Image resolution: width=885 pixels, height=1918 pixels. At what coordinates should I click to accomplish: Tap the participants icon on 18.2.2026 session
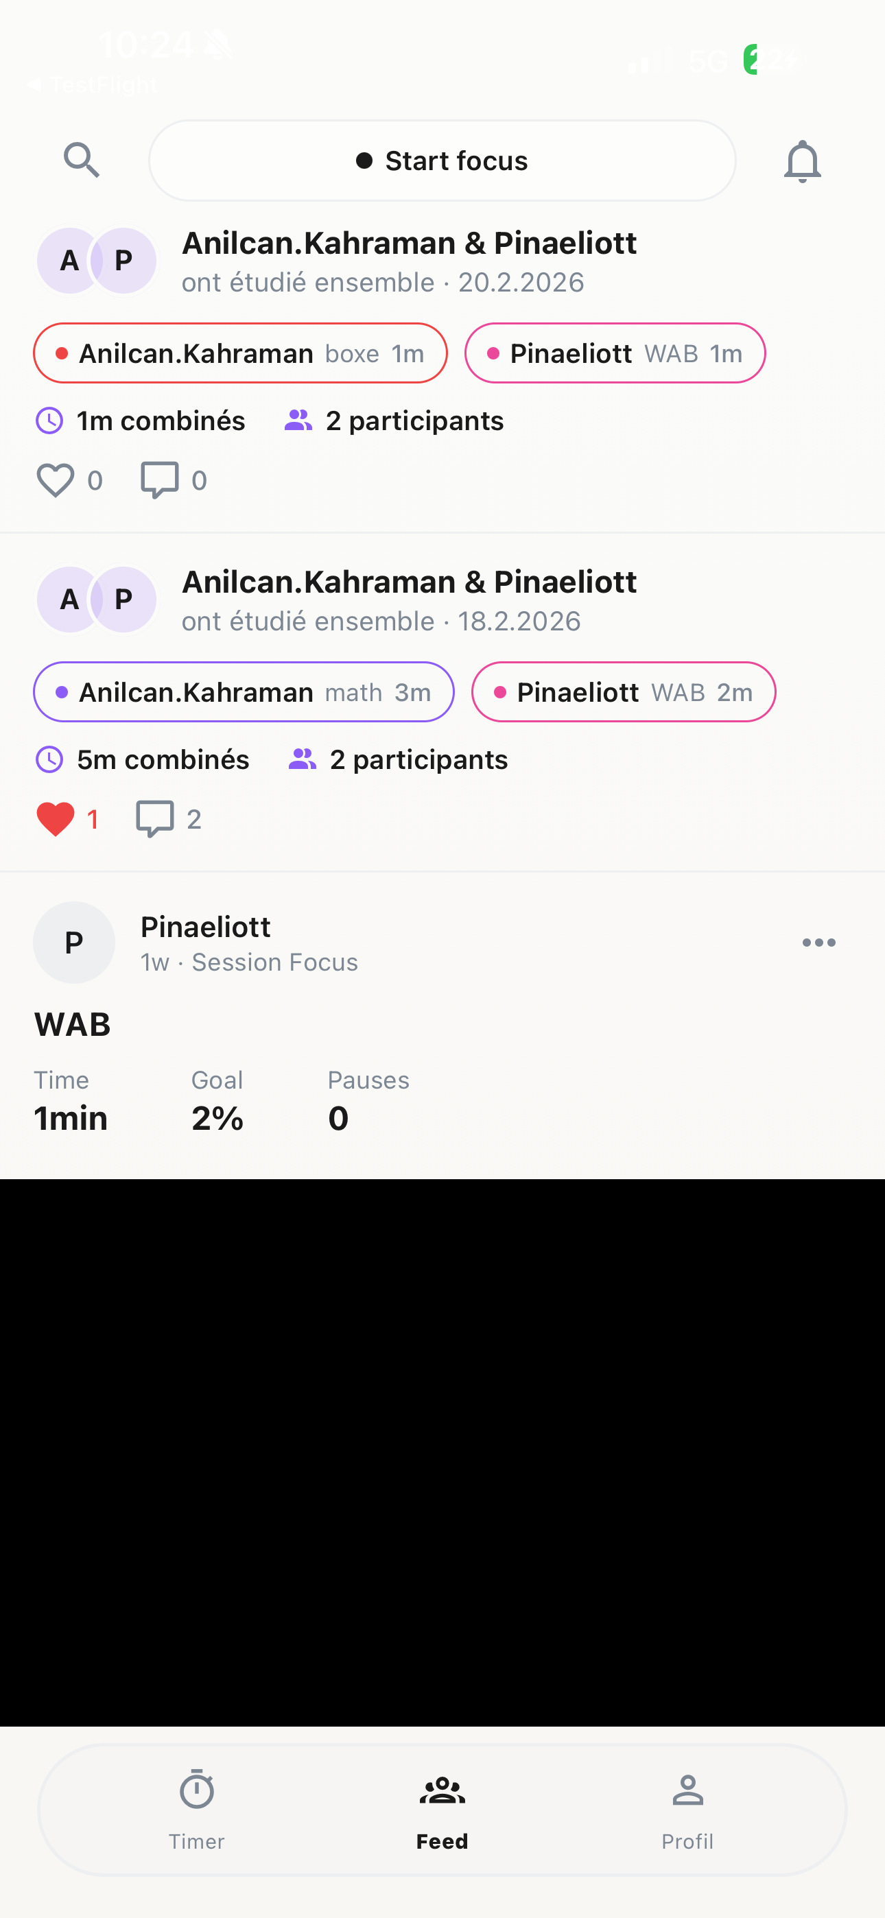coord(303,759)
